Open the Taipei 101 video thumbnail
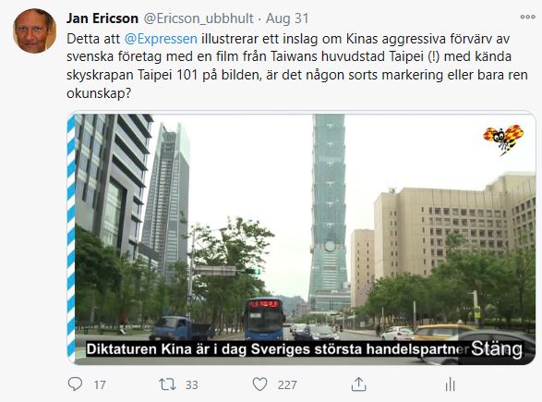542x402 pixels. pyautogui.click(x=301, y=238)
